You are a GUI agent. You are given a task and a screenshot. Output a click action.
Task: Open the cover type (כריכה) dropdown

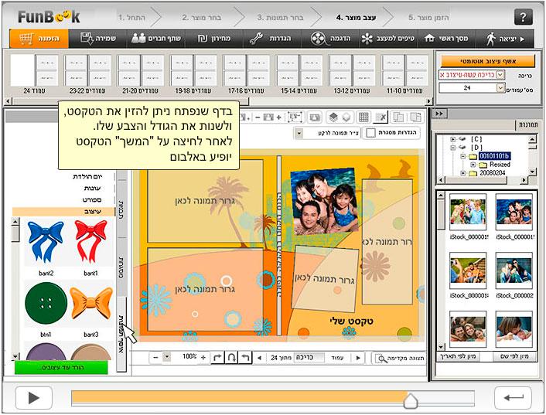pyautogui.click(x=500, y=75)
